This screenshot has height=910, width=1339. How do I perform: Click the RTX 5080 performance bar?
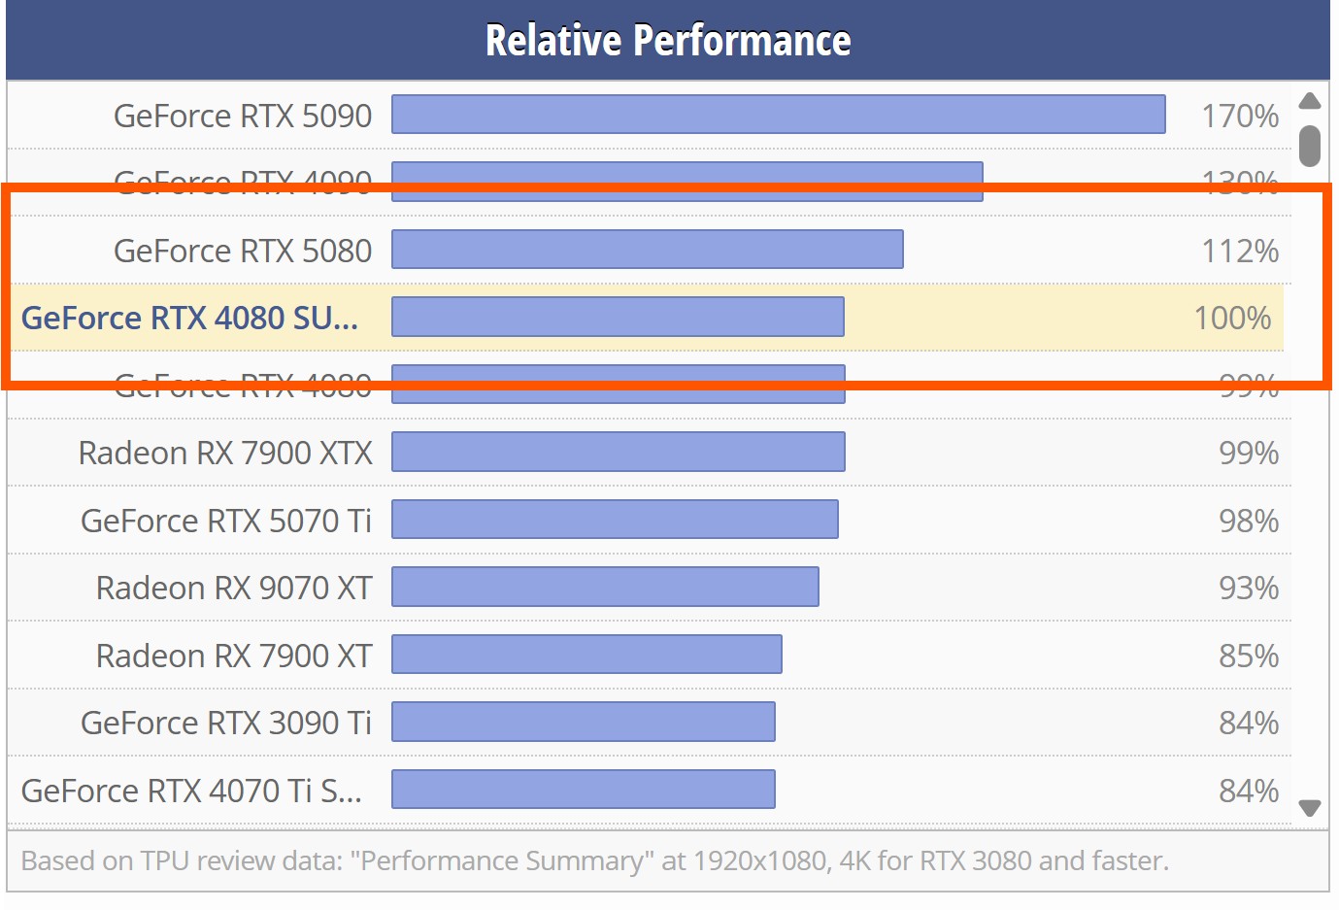click(x=648, y=250)
